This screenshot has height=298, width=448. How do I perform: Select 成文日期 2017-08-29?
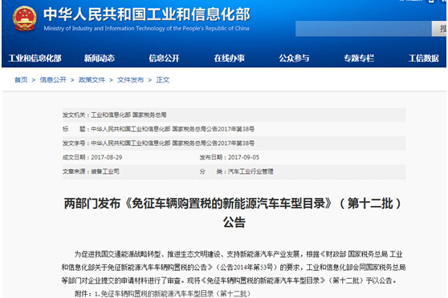click(x=106, y=158)
